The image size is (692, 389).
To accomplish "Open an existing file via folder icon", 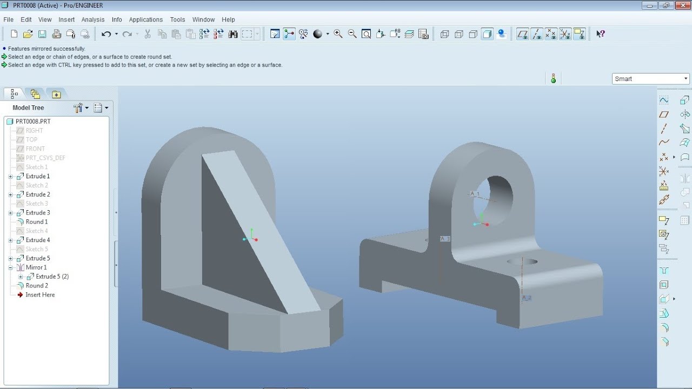I will coord(28,34).
